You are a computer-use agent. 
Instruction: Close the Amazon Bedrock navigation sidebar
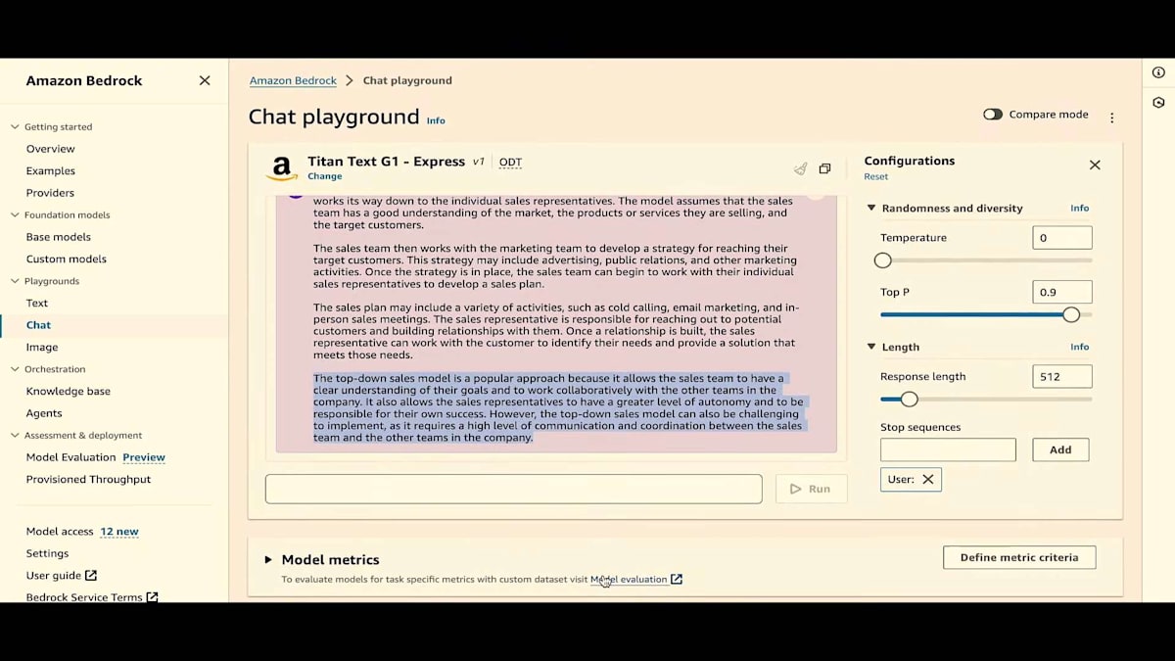(205, 80)
